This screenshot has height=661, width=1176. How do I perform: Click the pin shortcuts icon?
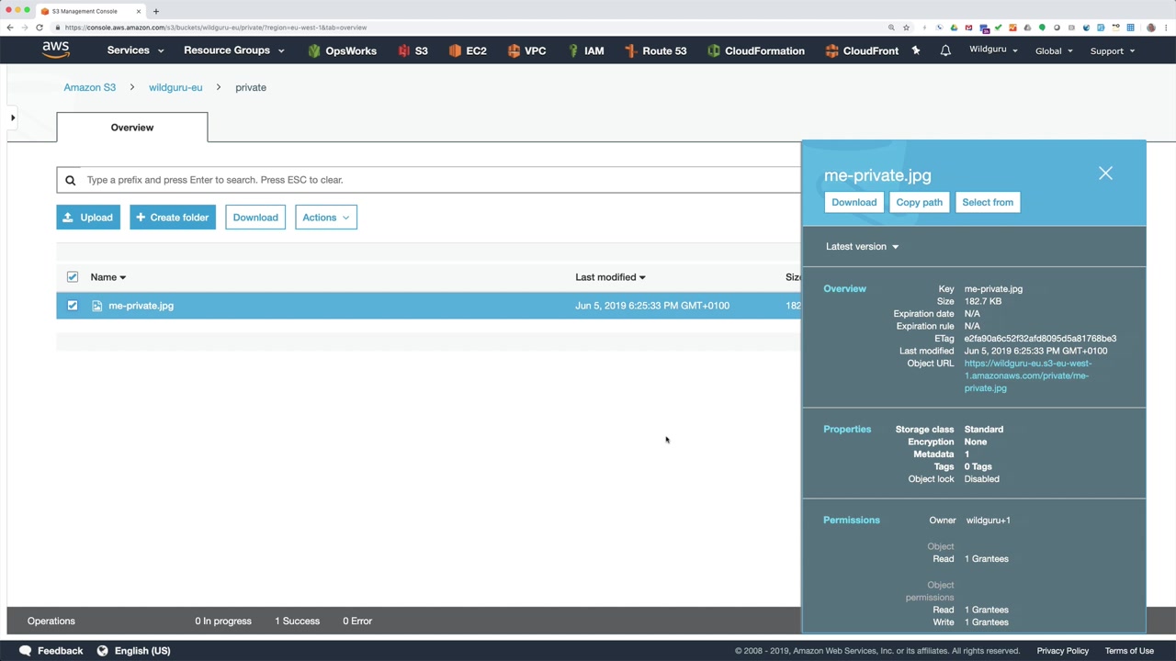pos(916,50)
